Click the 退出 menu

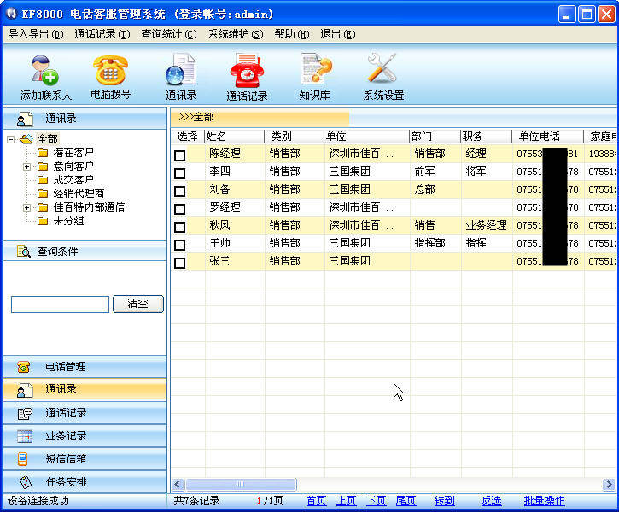338,34
